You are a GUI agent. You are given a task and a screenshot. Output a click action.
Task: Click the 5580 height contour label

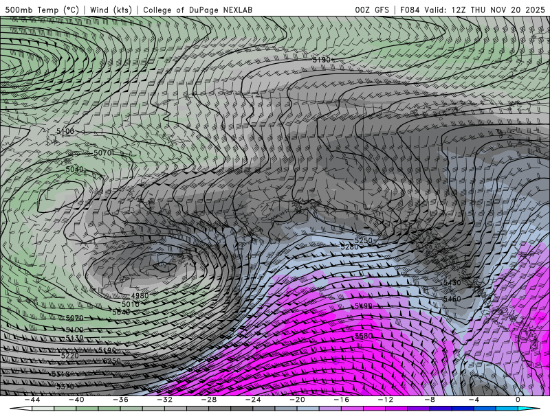pyautogui.click(x=364, y=336)
